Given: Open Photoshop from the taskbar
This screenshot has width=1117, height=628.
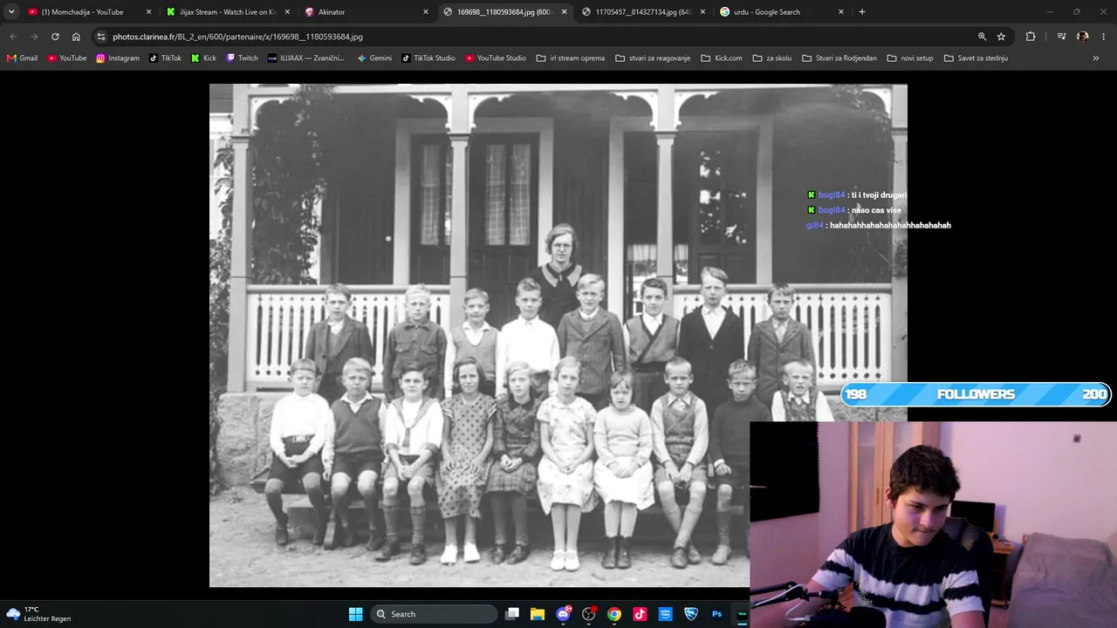Looking at the screenshot, I should [x=716, y=614].
